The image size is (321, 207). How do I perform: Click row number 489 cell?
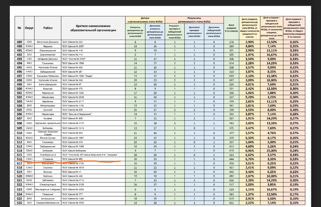(19, 42)
